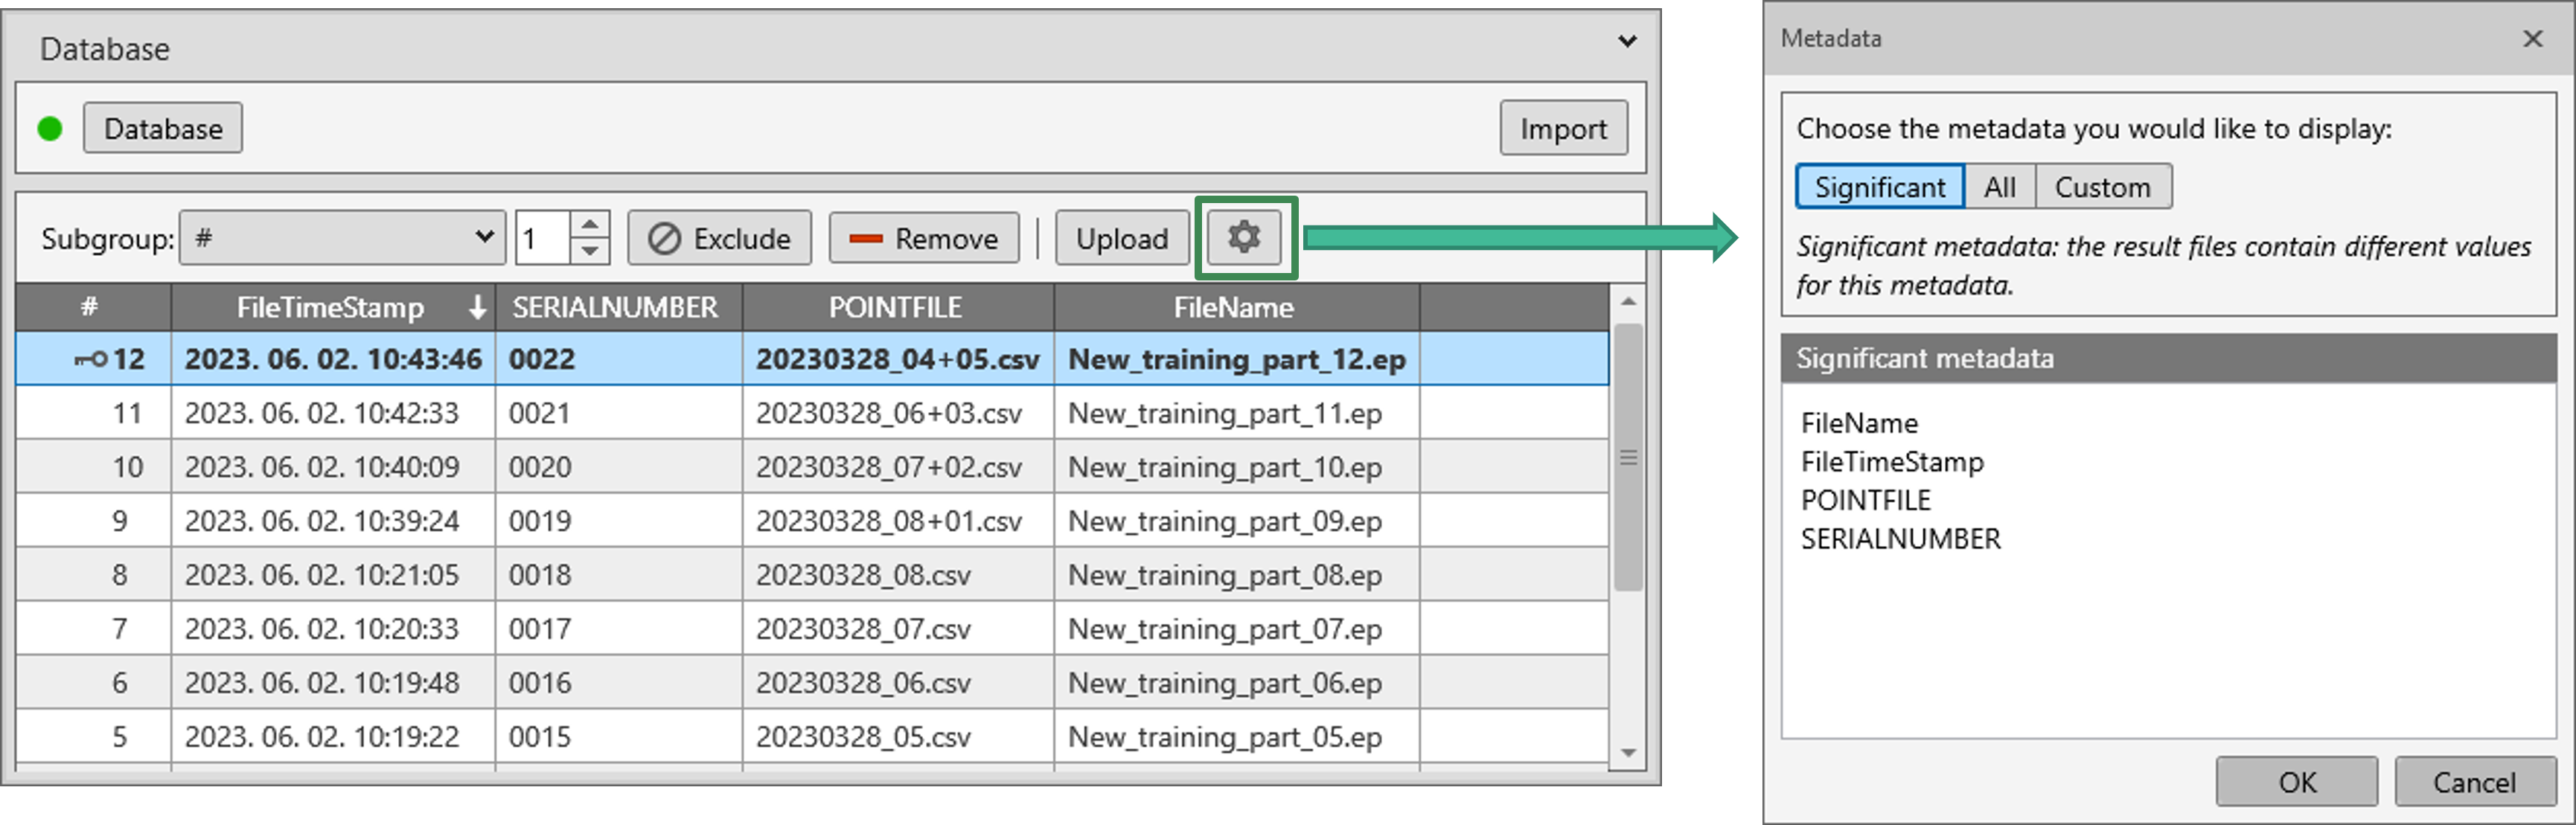The height and width of the screenshot is (825, 2576).
Task: Click the key icon on row 12
Action: (92, 359)
